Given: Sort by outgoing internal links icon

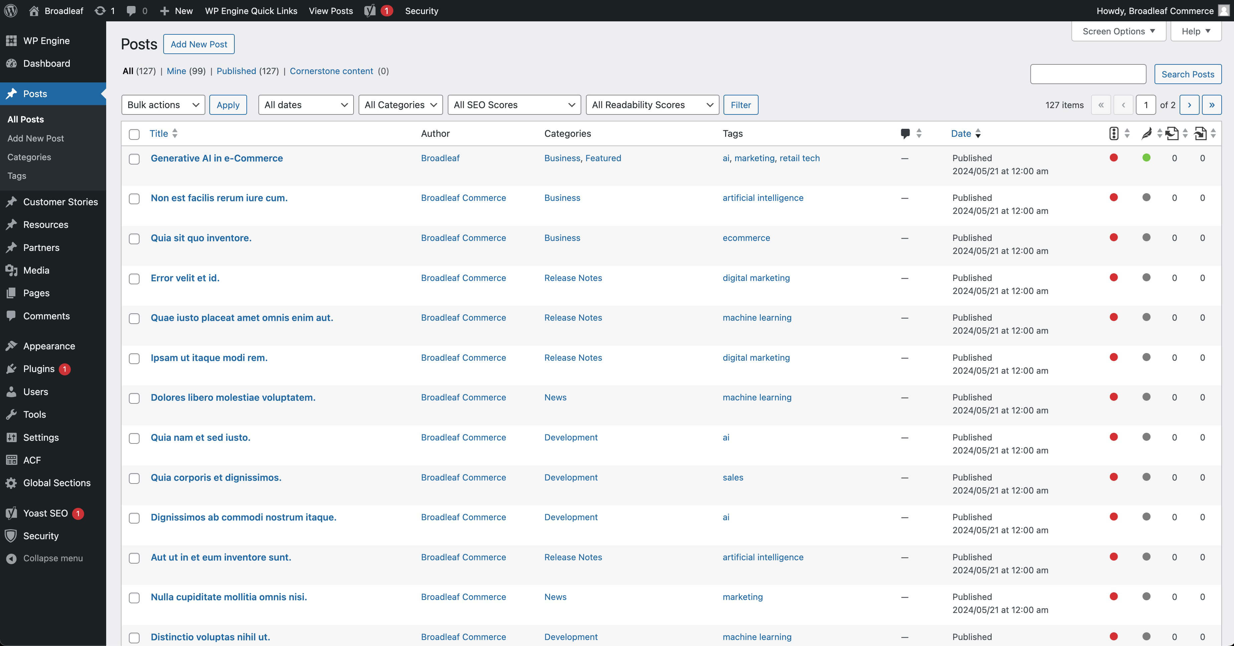Looking at the screenshot, I should 1172,133.
